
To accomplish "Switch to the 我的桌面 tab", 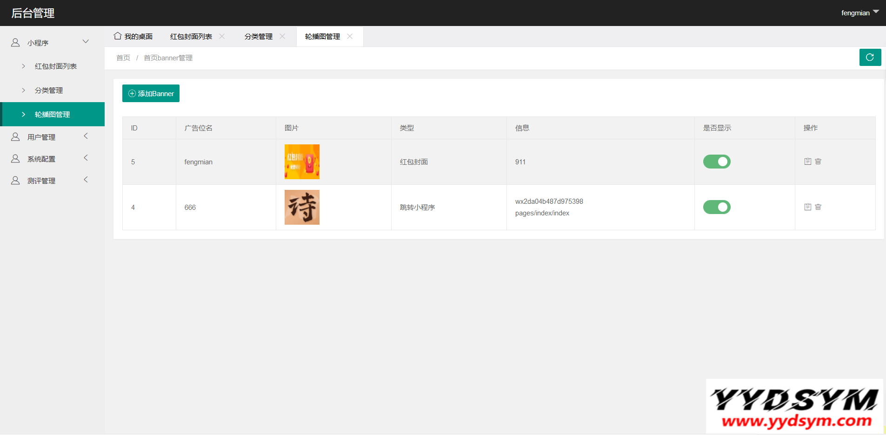I will point(133,36).
